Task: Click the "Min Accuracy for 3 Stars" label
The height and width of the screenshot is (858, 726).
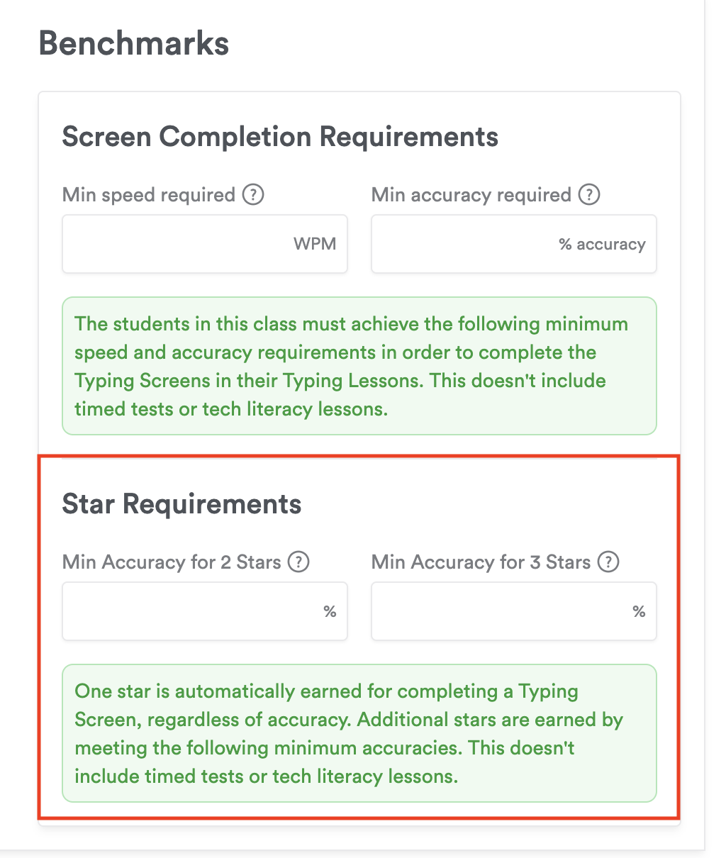Action: (481, 562)
